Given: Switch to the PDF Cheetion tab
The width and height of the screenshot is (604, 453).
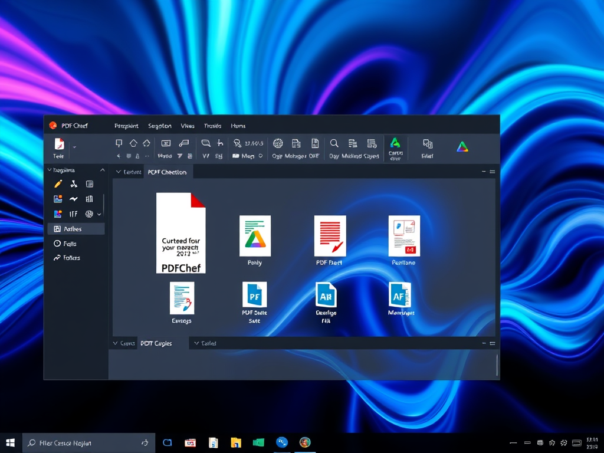Looking at the screenshot, I should [167, 172].
